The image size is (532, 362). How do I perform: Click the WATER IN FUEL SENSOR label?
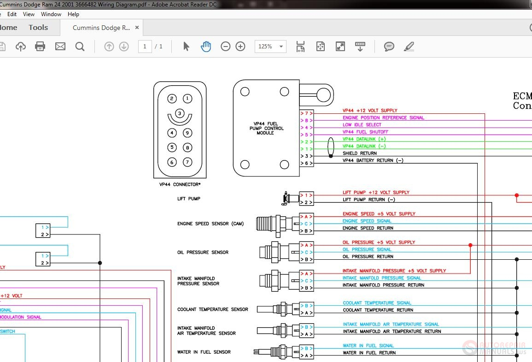pyautogui.click(x=204, y=352)
